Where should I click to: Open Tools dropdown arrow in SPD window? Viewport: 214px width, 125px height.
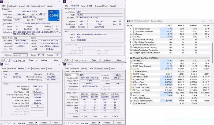click(100, 123)
